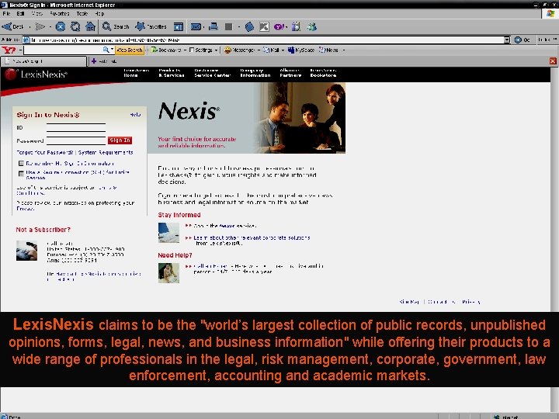
Task: Click the Refresh page icon
Action: (75, 26)
